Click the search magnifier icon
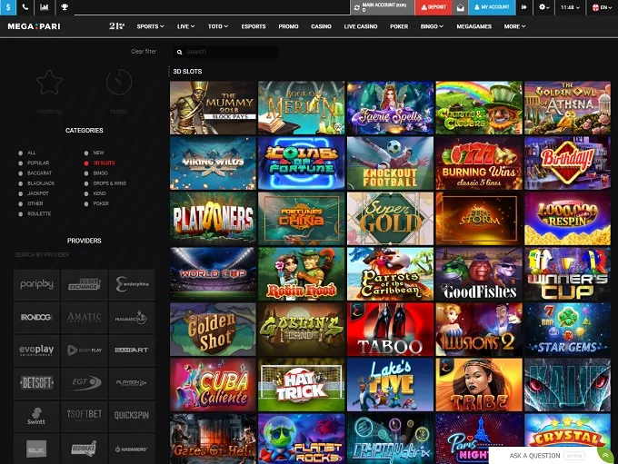 coord(179,52)
